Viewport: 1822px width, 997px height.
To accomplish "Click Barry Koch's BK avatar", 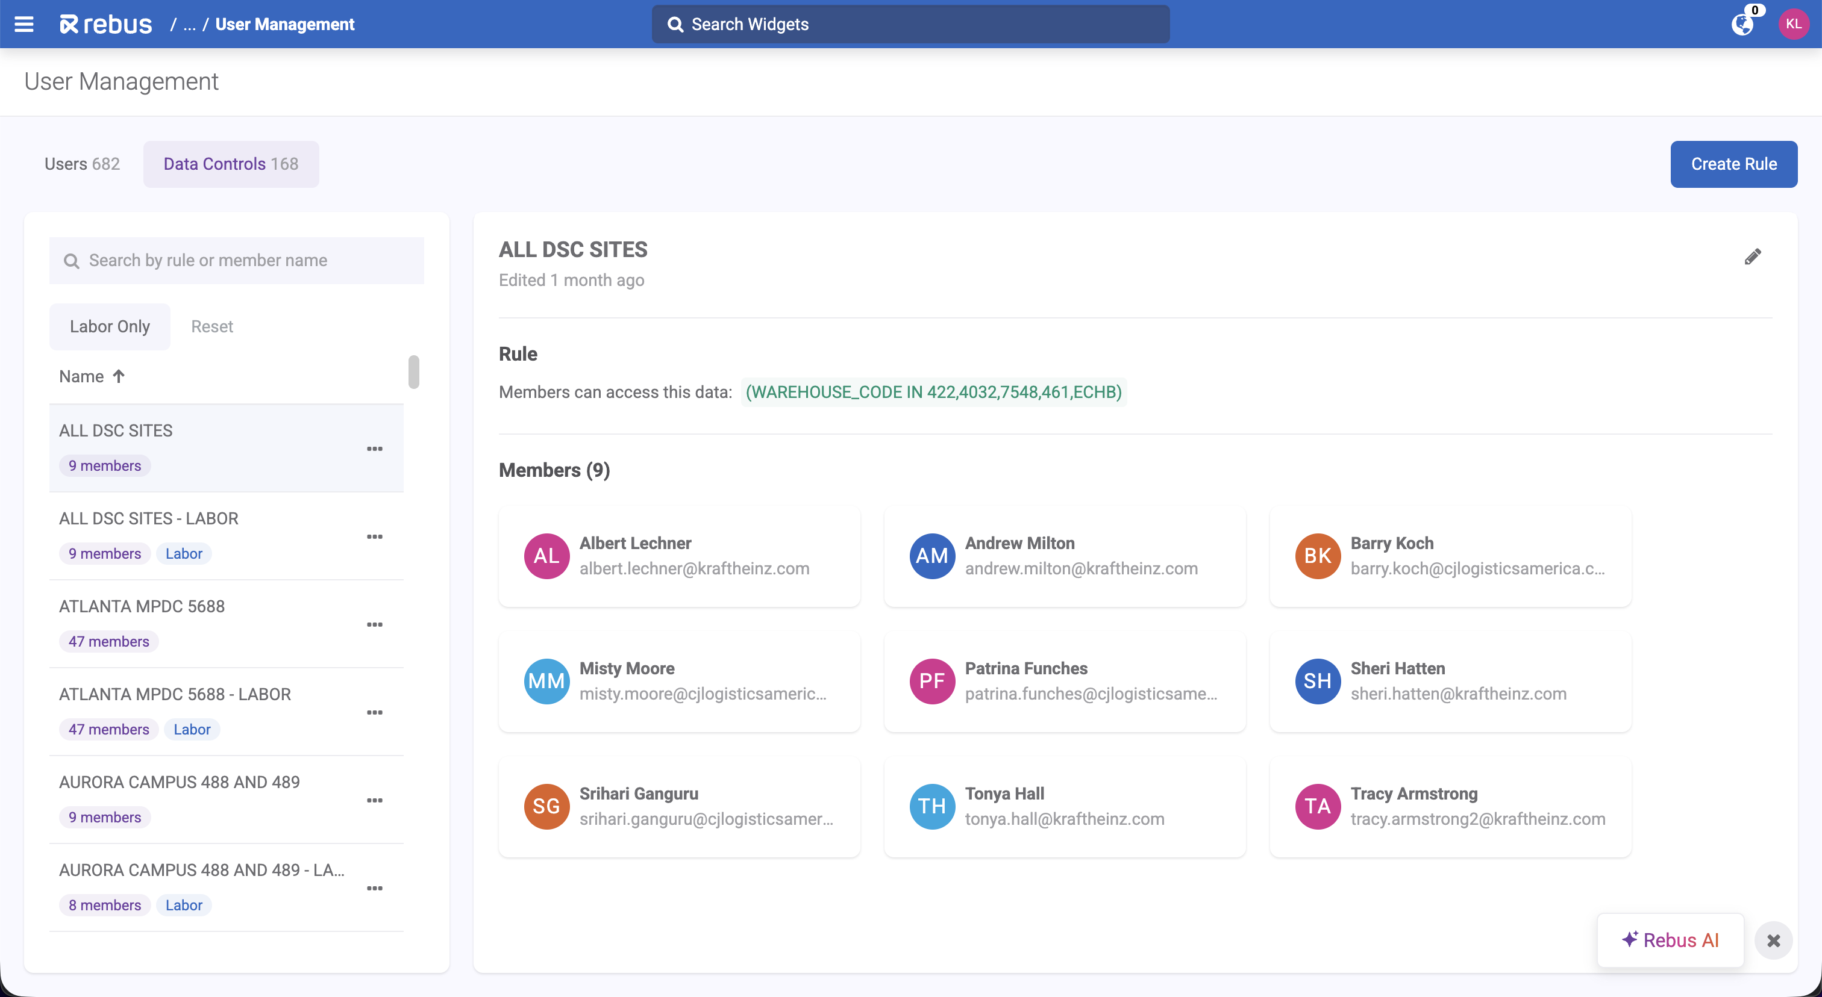I will 1318,556.
